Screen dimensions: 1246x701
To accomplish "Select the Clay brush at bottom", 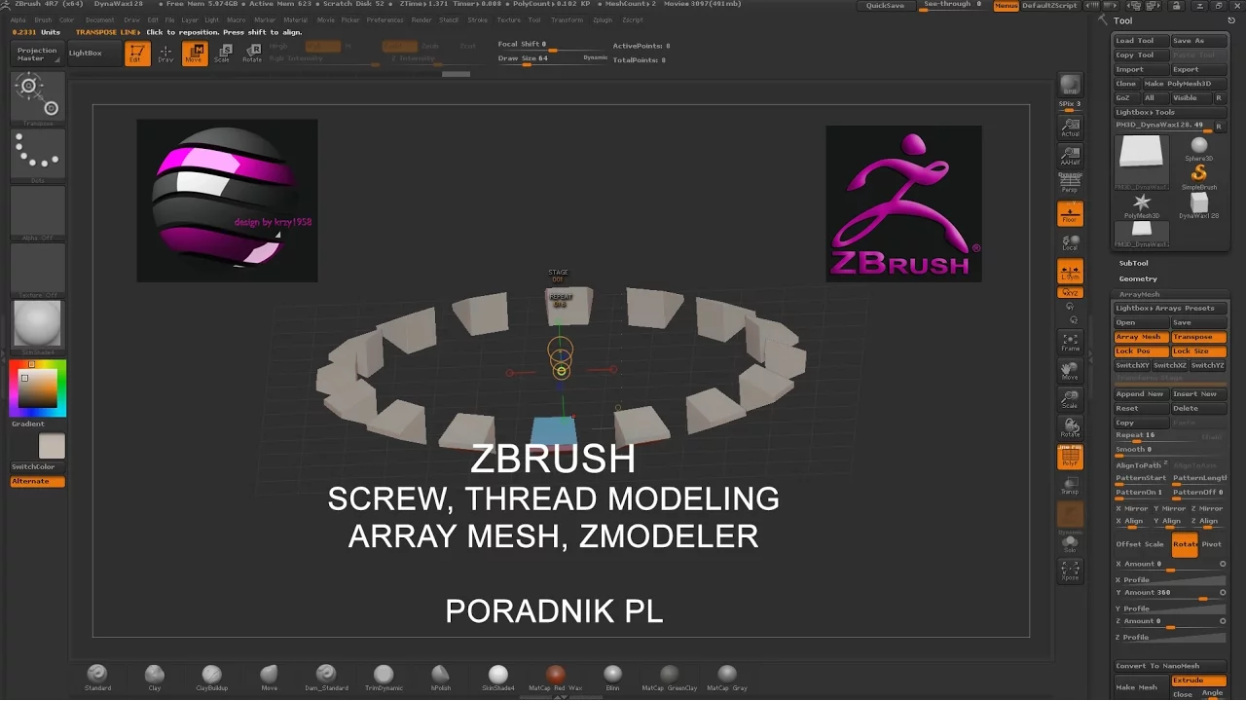I will coord(154,677).
